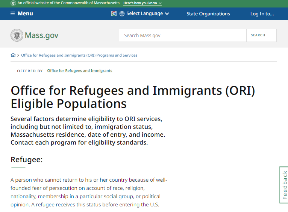Viewport: 288px width, 212px height.
Task: Click the breadcrumb separator chevron
Action: pyautogui.click(x=18, y=55)
